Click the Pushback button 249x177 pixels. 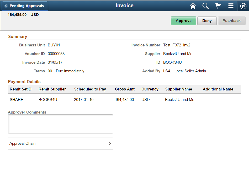[232, 21]
